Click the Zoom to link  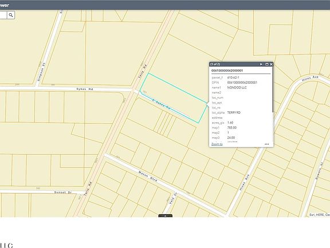[217, 144]
